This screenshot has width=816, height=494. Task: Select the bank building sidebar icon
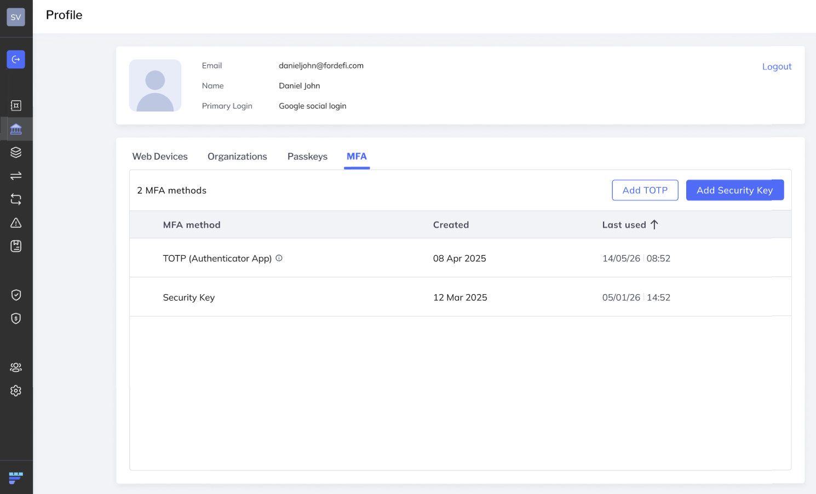(16, 129)
